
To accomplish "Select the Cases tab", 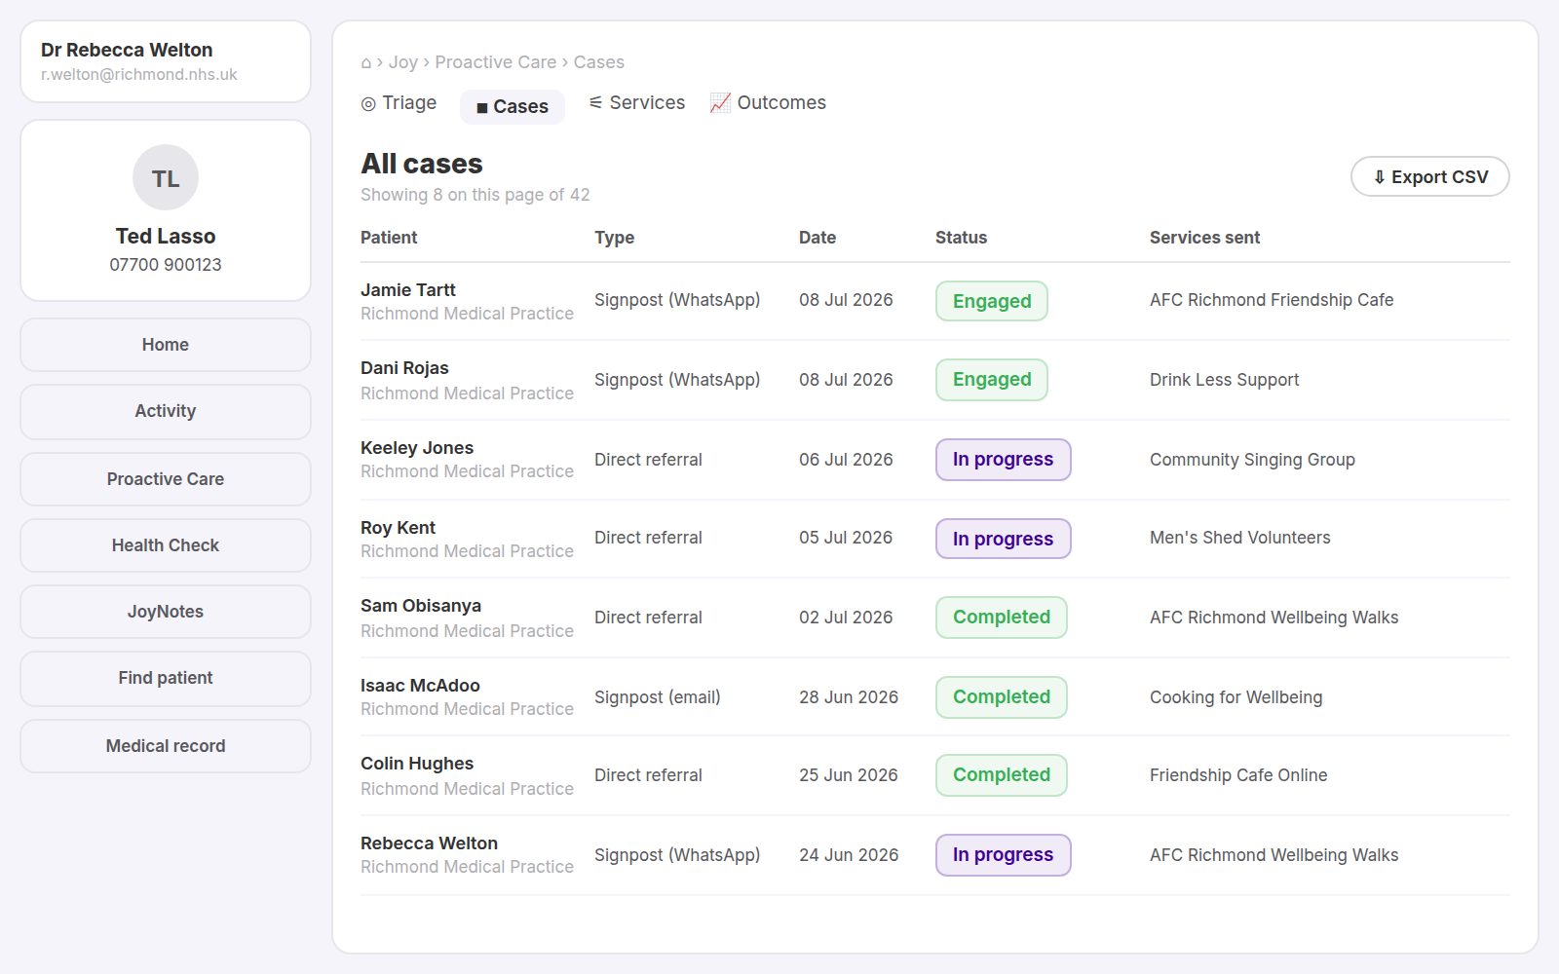I will pos(512,106).
